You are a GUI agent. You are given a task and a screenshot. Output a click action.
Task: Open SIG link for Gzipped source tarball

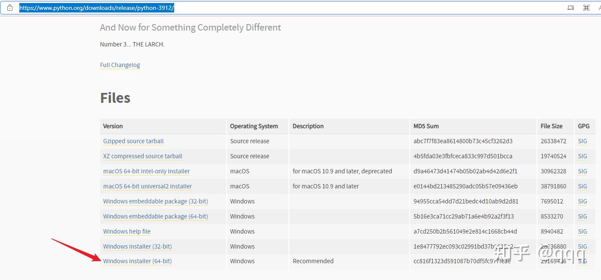[x=583, y=141]
